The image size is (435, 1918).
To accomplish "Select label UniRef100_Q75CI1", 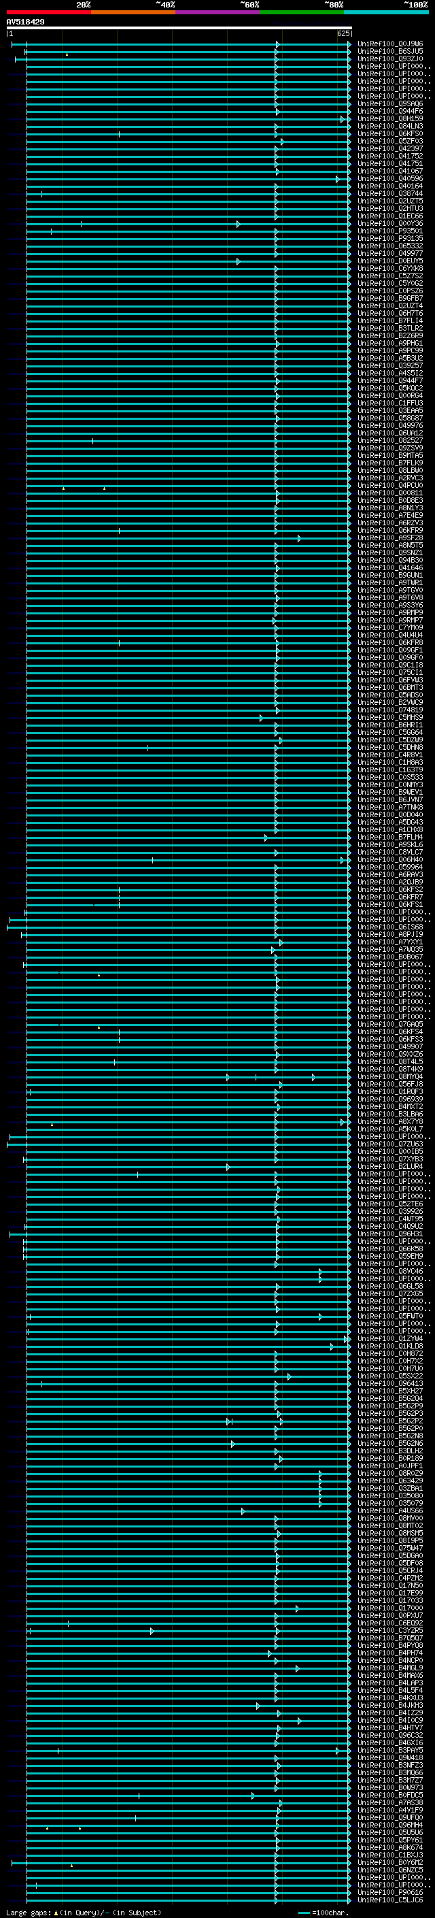I will pos(389,672).
